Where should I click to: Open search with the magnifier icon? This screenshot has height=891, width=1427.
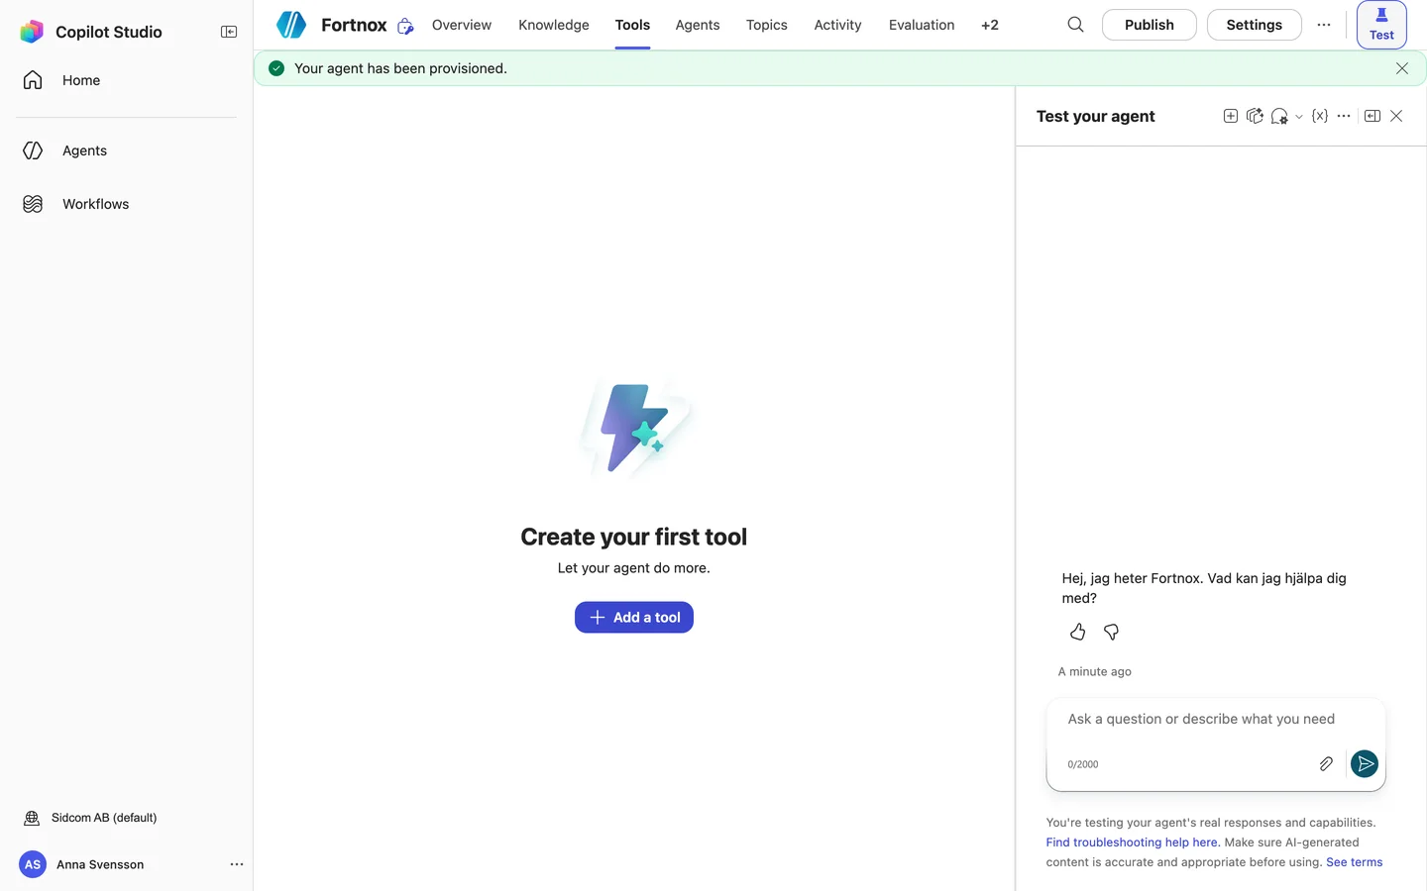(1075, 25)
